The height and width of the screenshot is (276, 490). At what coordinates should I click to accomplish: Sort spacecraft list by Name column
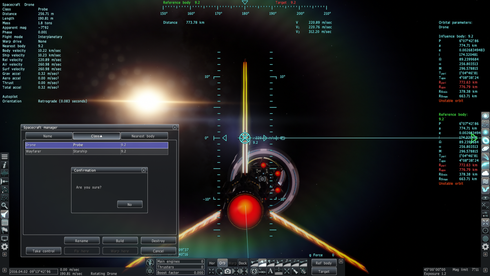pos(49,136)
